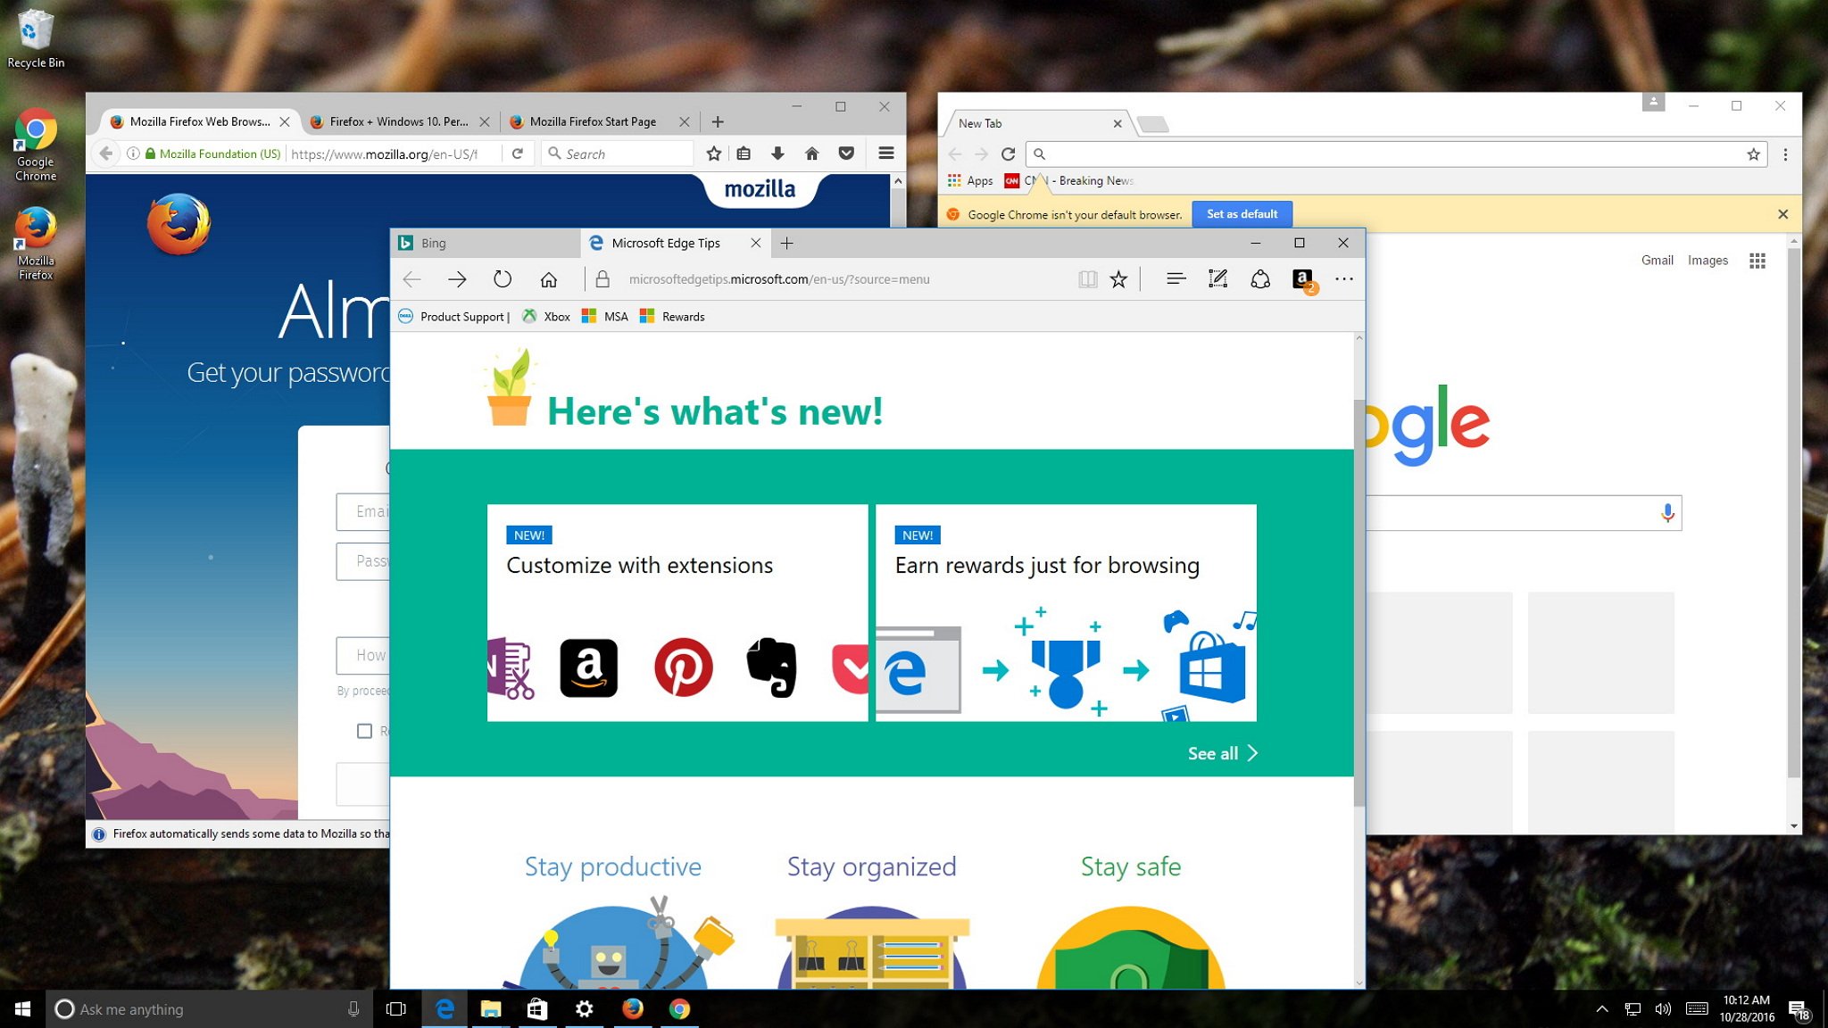Click See all in Edge tips section
Viewport: 1828px width, 1028px height.
pos(1222,752)
